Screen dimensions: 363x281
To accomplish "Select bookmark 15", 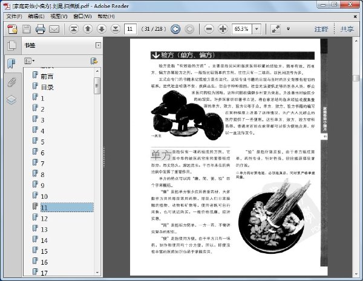I will 44,251.
